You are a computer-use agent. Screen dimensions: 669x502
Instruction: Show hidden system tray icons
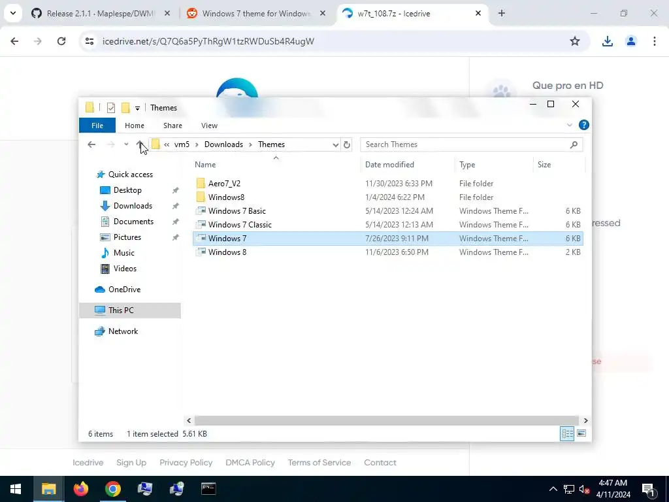click(x=553, y=489)
